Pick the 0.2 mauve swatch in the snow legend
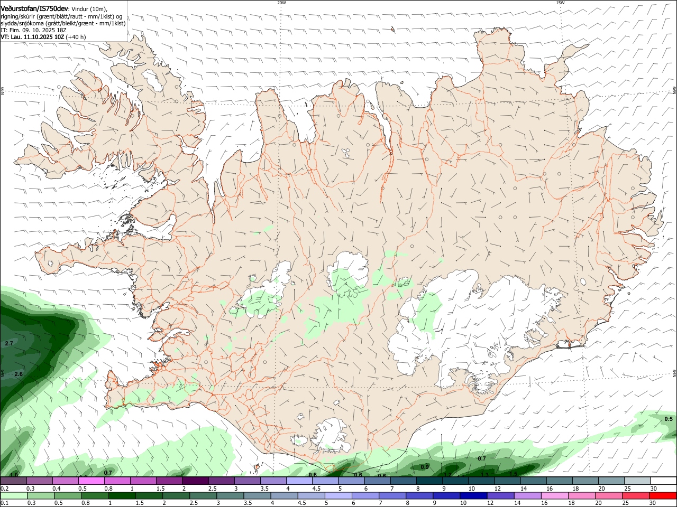The height and width of the screenshot is (507, 677). point(13,481)
